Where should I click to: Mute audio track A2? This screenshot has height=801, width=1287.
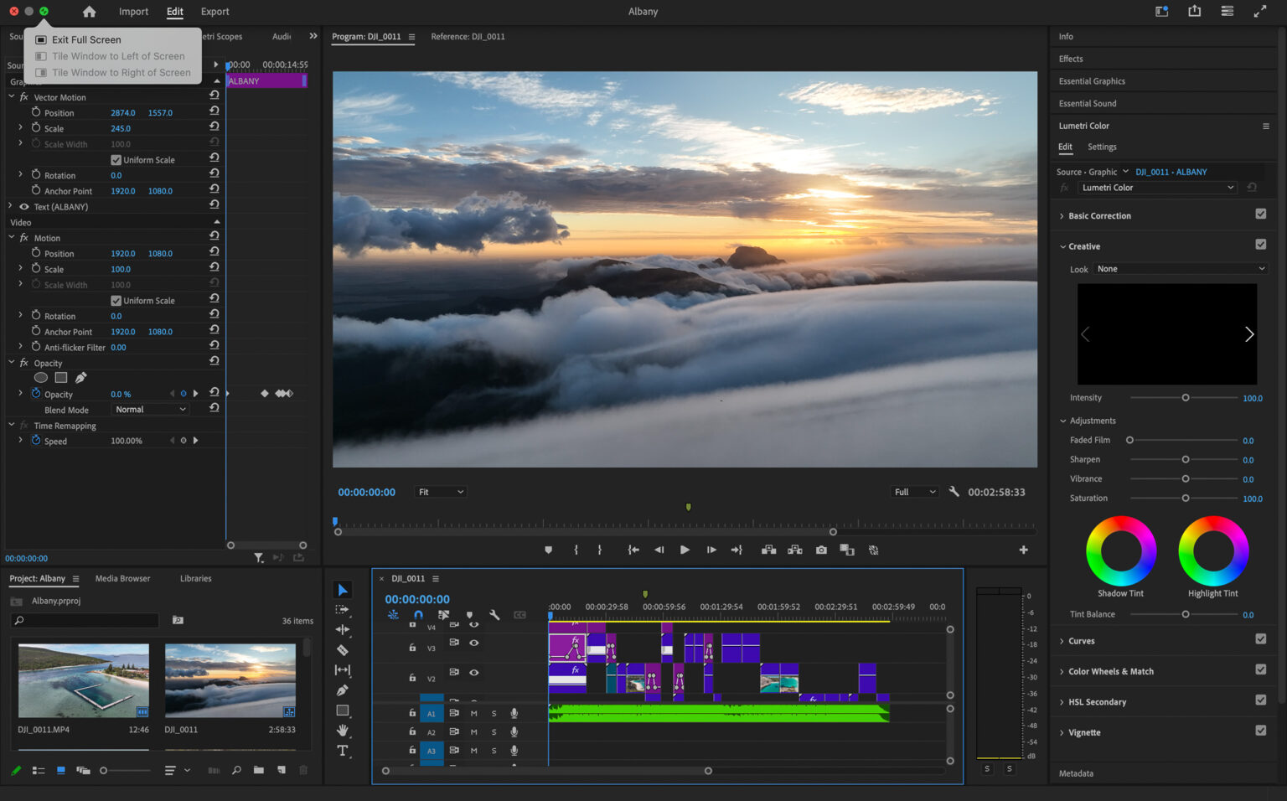pyautogui.click(x=473, y=731)
